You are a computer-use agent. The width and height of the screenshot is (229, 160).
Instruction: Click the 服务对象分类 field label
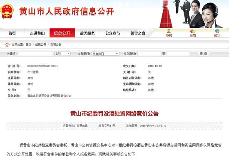(x=132, y=78)
